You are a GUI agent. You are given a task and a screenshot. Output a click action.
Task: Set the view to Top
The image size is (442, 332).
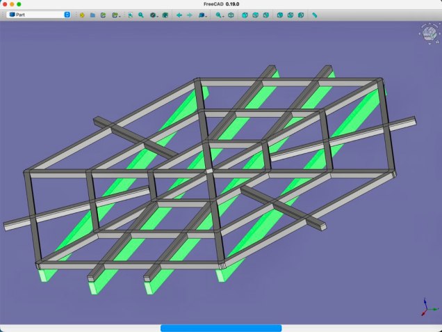255,15
